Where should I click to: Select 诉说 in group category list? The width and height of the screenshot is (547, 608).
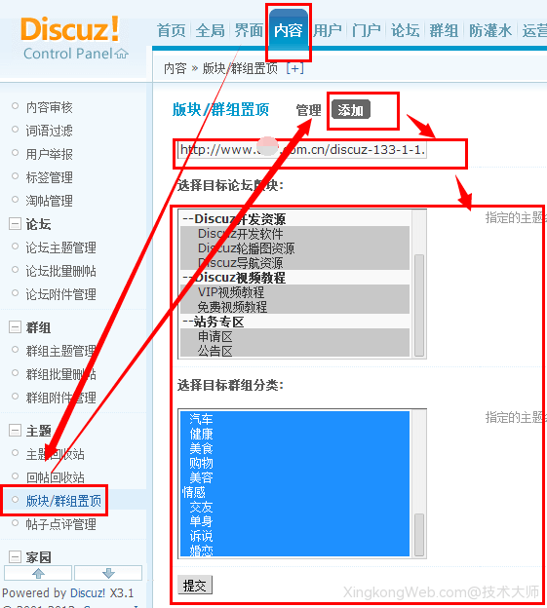point(294,536)
